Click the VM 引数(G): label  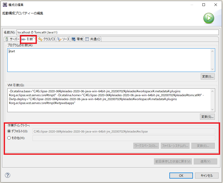click(16, 85)
